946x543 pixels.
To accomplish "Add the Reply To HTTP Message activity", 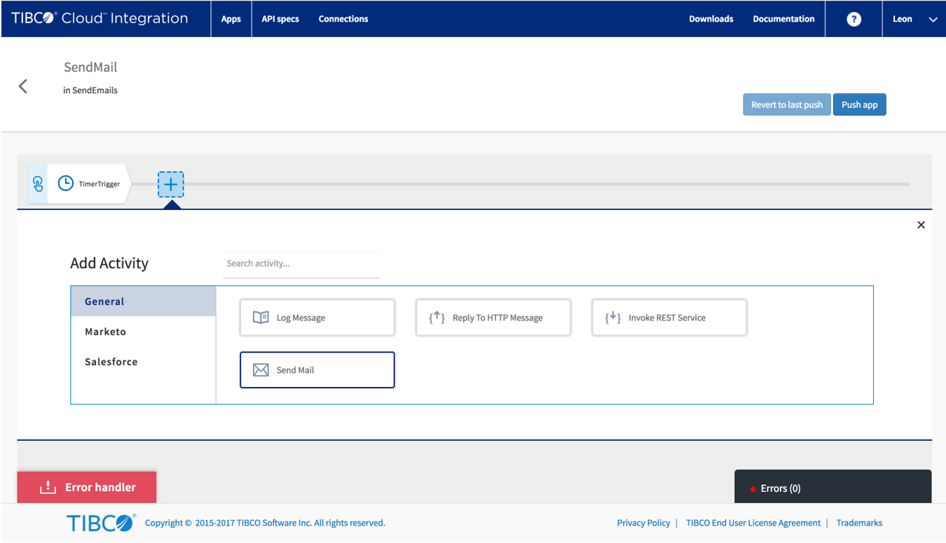I will pyautogui.click(x=493, y=318).
